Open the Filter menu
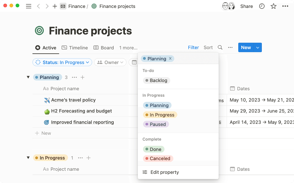Viewport: 294px width, 183px height. point(193,48)
